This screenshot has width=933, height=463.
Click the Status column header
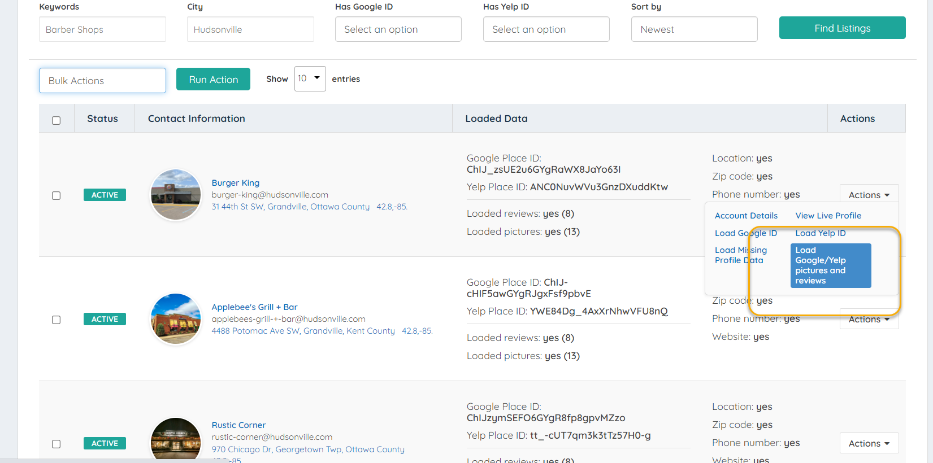coord(102,119)
